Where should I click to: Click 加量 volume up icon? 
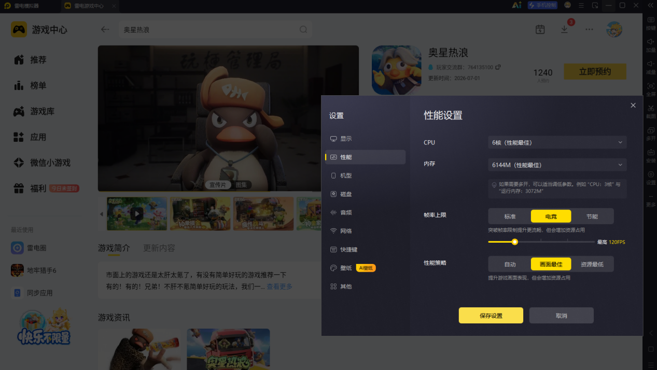click(651, 45)
